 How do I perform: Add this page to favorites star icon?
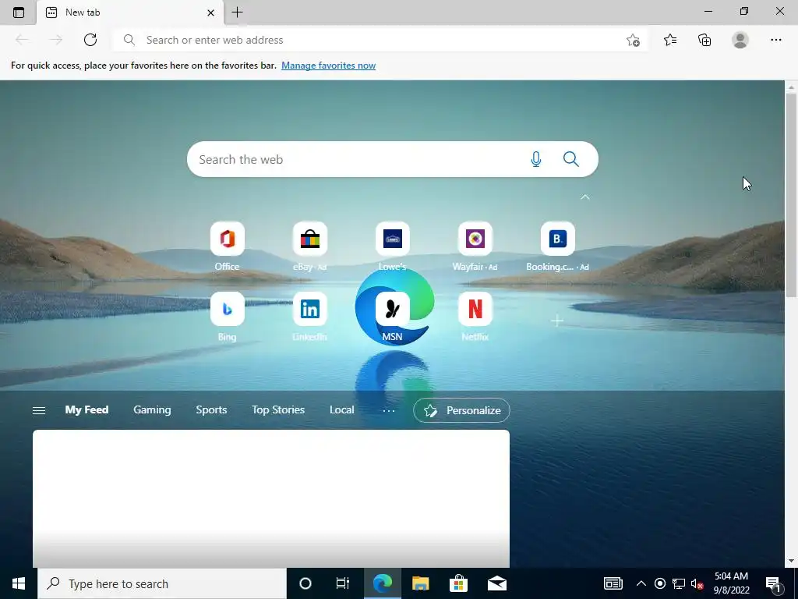pyautogui.click(x=633, y=40)
